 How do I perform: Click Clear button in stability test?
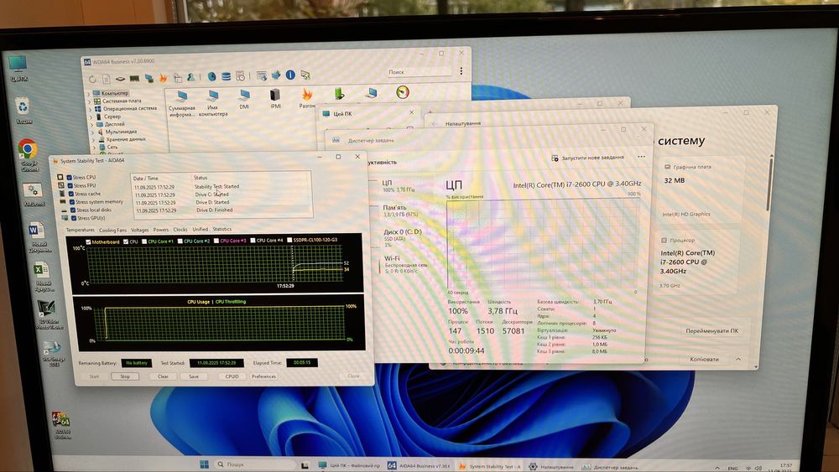pos(164,377)
